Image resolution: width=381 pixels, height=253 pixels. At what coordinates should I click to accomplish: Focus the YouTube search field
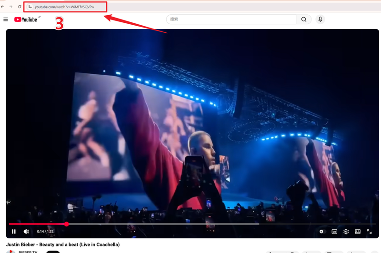231,19
